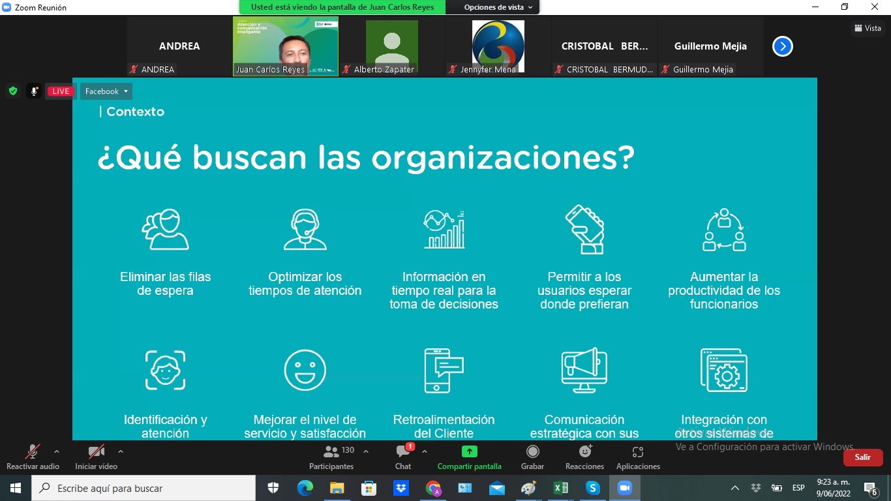Expand the chat options caret
This screenshot has width=891, height=501.
[x=425, y=451]
